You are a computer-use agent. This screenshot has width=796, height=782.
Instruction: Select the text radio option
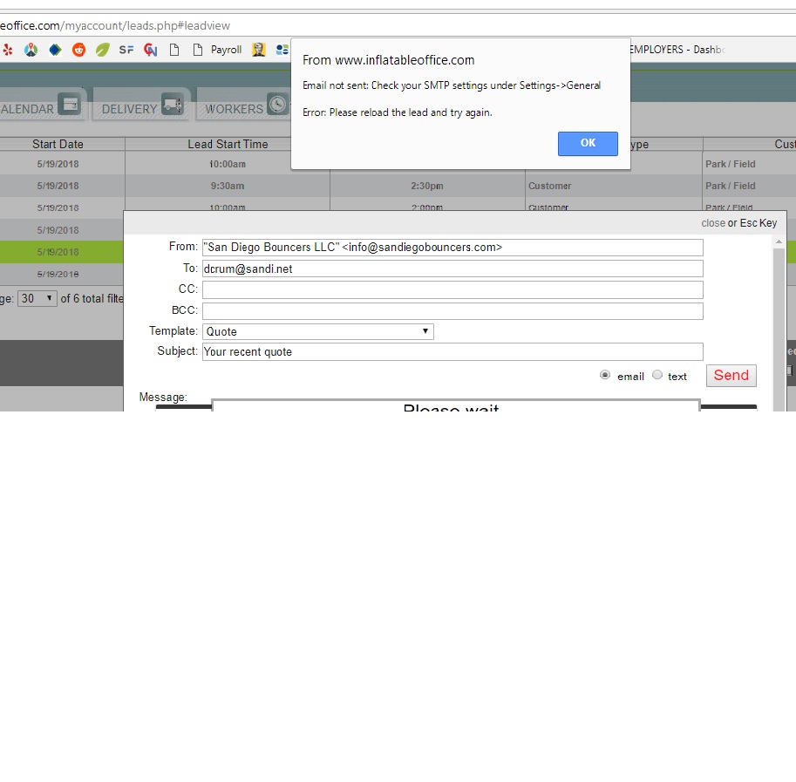coord(657,375)
